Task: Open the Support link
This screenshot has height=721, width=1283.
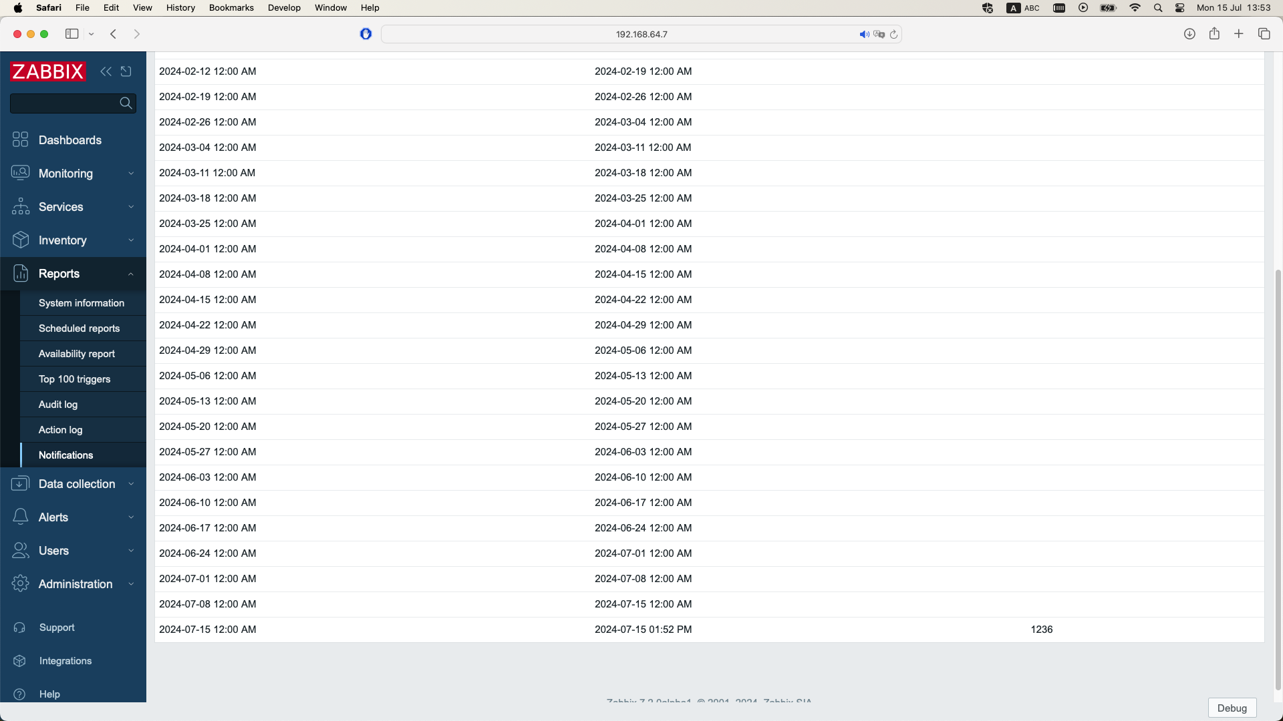Action: (x=57, y=628)
